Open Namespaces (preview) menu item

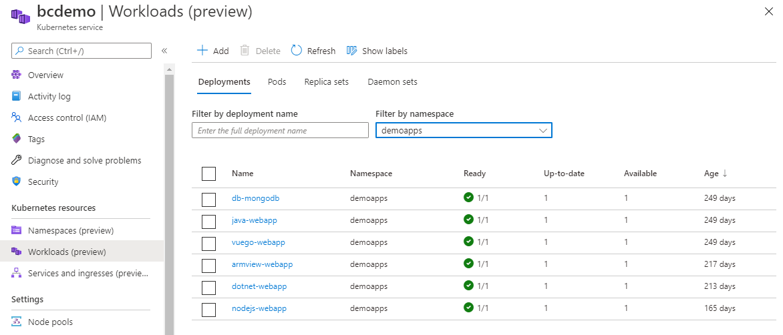tap(71, 231)
